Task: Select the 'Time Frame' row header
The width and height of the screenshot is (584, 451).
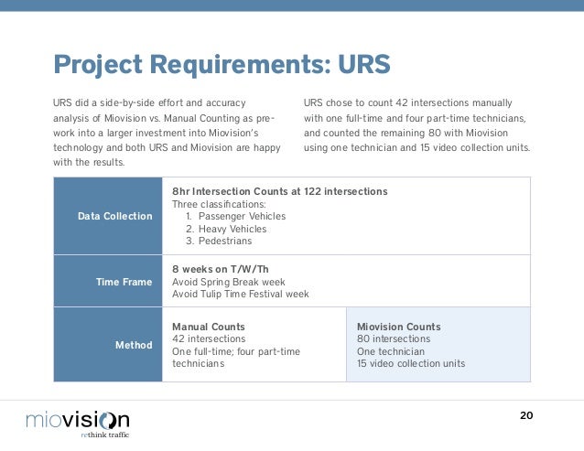Action: coord(108,282)
